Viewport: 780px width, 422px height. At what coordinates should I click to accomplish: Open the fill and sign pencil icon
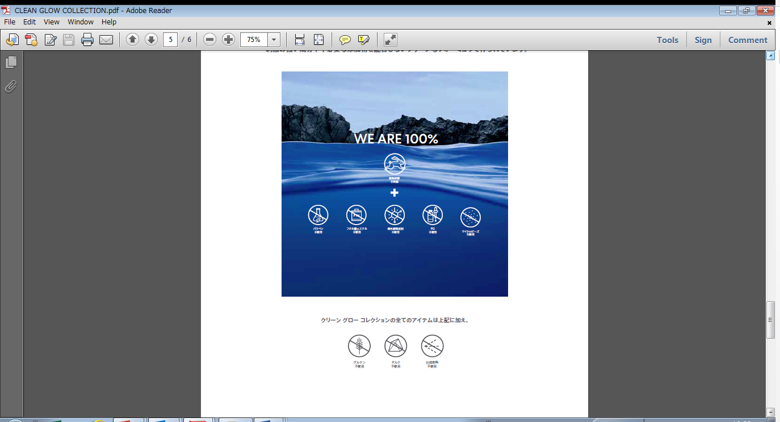[51, 40]
